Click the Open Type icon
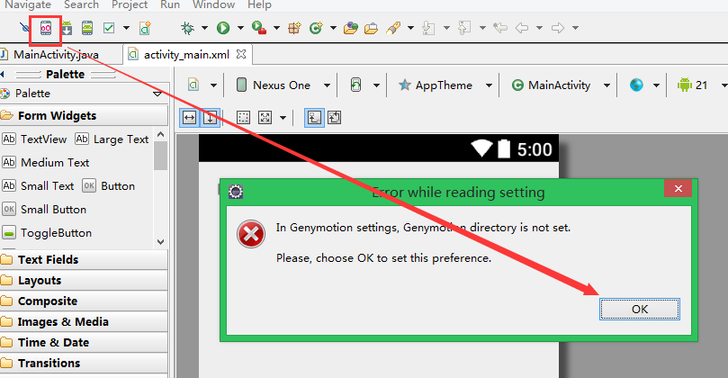This screenshot has height=378, width=728. [x=351, y=28]
